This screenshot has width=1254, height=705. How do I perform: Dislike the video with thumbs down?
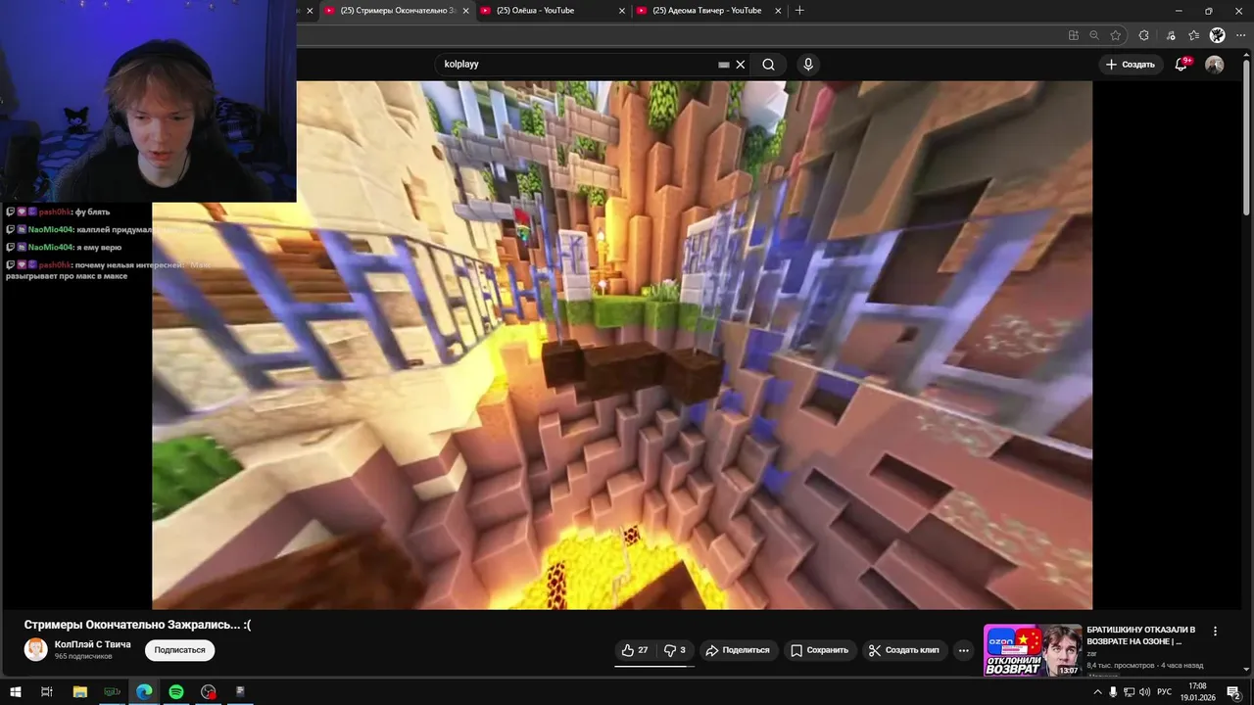675,650
